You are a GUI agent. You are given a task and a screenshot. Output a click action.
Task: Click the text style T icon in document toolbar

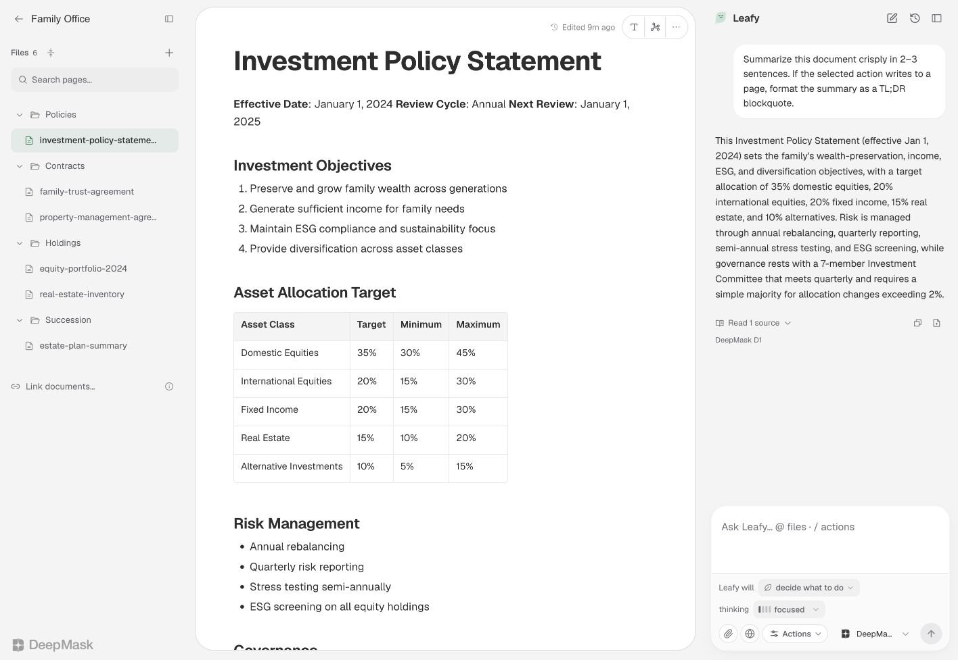[634, 27]
